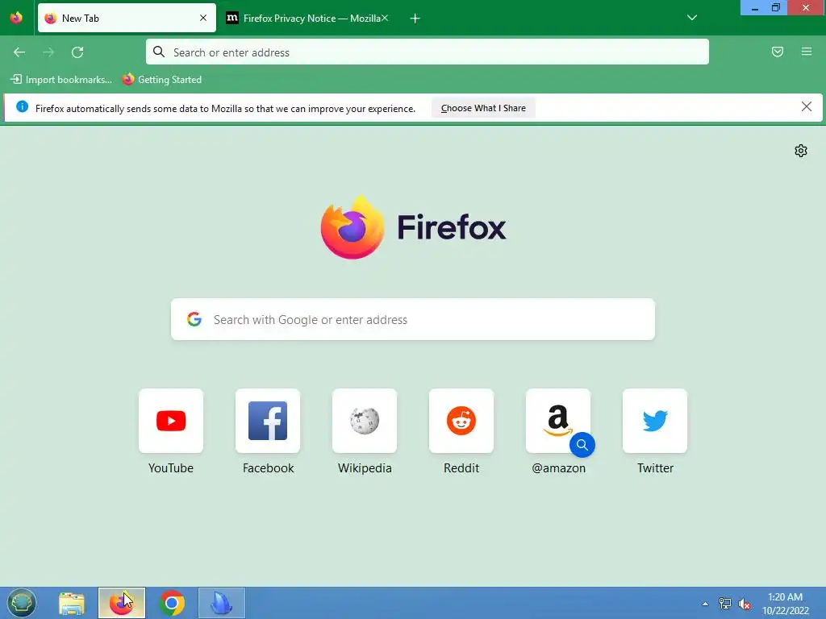
Task: Switch to Firefox Privacy Notice tab
Action: coord(307,18)
